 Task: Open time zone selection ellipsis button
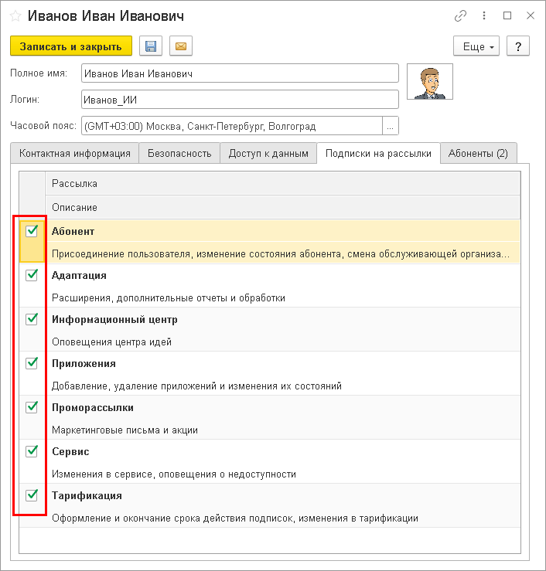click(391, 126)
